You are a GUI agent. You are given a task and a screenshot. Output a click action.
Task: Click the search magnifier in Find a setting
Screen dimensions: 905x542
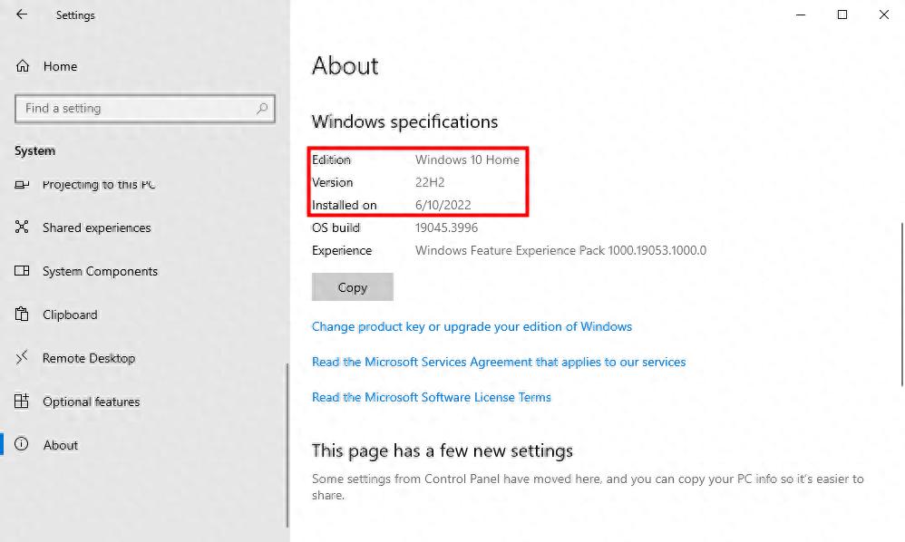264,108
